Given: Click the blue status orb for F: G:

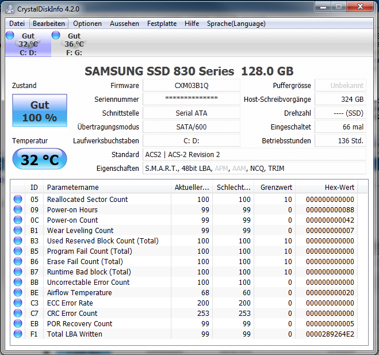Looking at the screenshot, I should pos(56,35).
